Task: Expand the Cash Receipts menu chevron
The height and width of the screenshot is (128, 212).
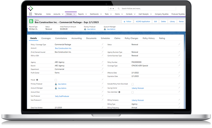Action: [151, 14]
